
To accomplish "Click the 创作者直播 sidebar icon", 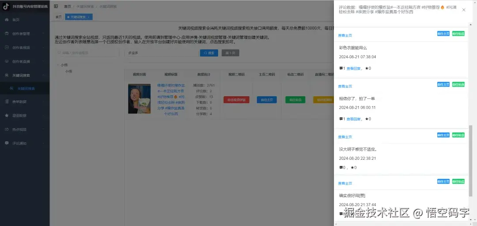I will [x=7, y=61].
